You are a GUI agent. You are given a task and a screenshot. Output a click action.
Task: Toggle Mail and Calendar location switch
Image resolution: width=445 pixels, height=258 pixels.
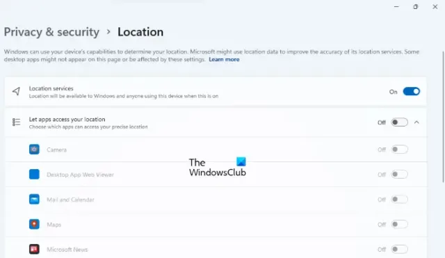tap(399, 200)
